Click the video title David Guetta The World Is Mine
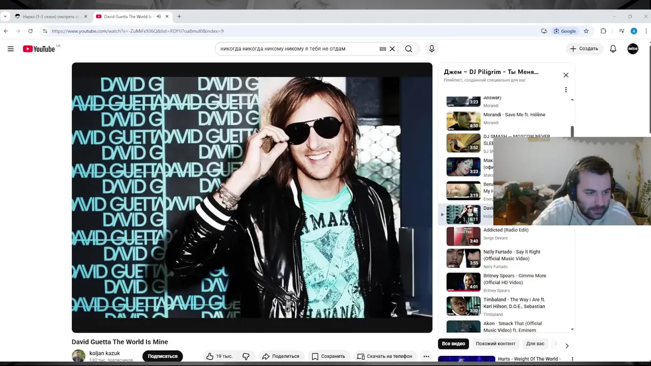 pyautogui.click(x=120, y=342)
